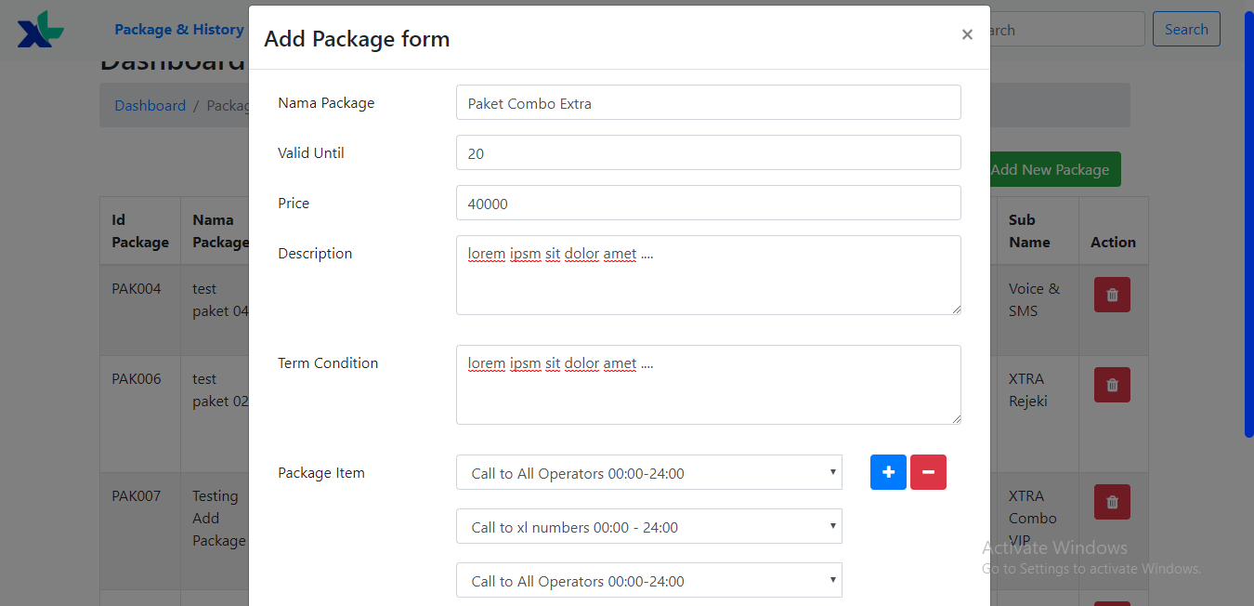Delete the PAK004 package using trash icon
This screenshot has height=606, width=1254.
pos(1112,294)
